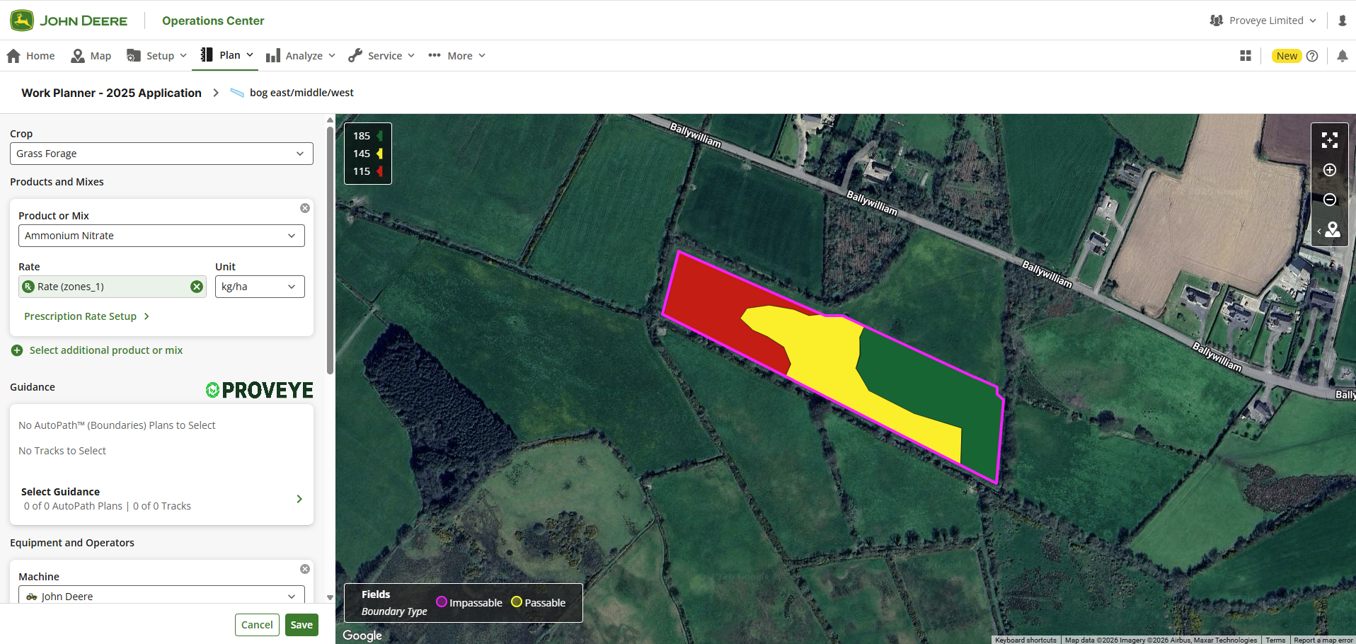Open the map Terms link

point(1275,640)
